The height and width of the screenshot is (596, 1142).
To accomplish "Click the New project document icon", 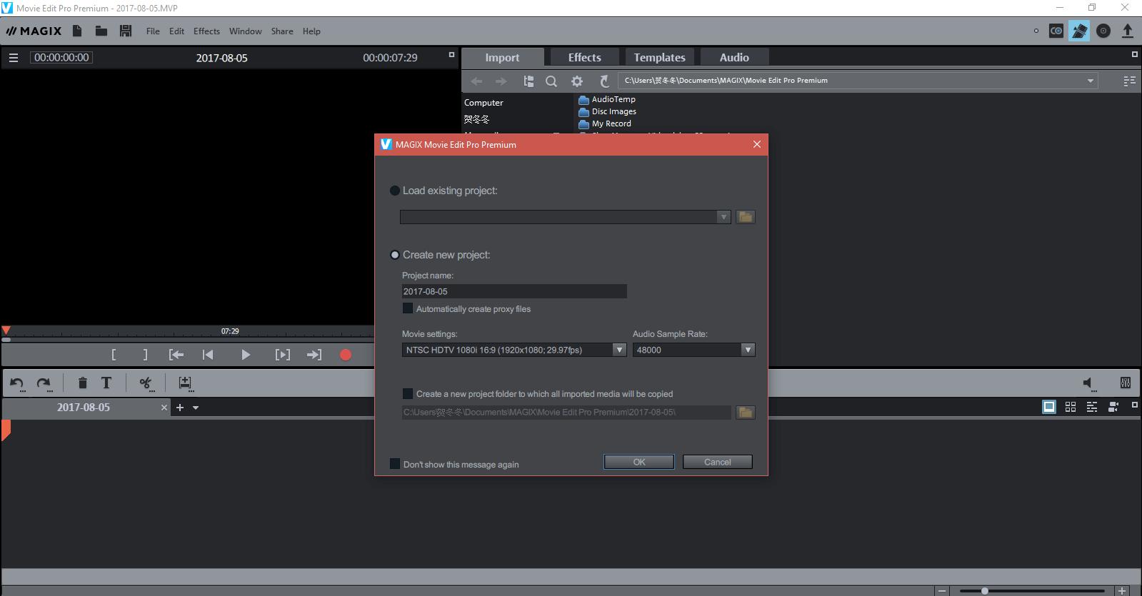I will point(77,31).
